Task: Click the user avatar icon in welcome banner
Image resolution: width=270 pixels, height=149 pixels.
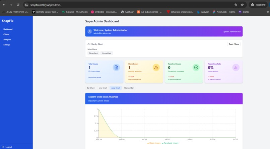Action: pyautogui.click(x=89, y=31)
